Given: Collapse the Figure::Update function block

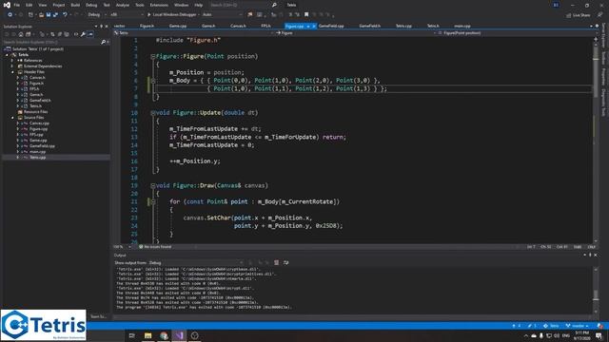Looking at the screenshot, I should tap(152, 113).
